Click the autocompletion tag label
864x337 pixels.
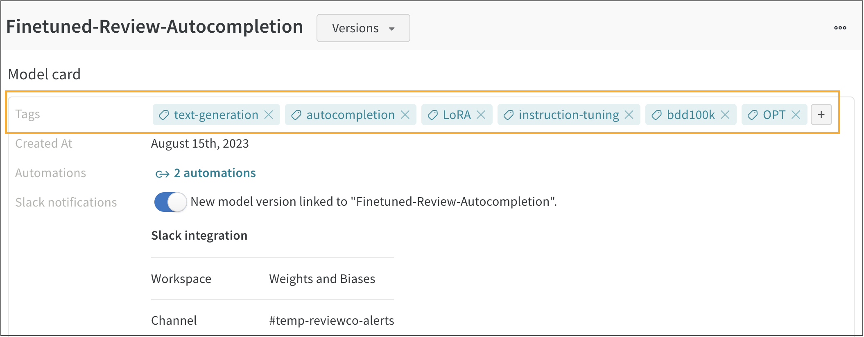350,115
